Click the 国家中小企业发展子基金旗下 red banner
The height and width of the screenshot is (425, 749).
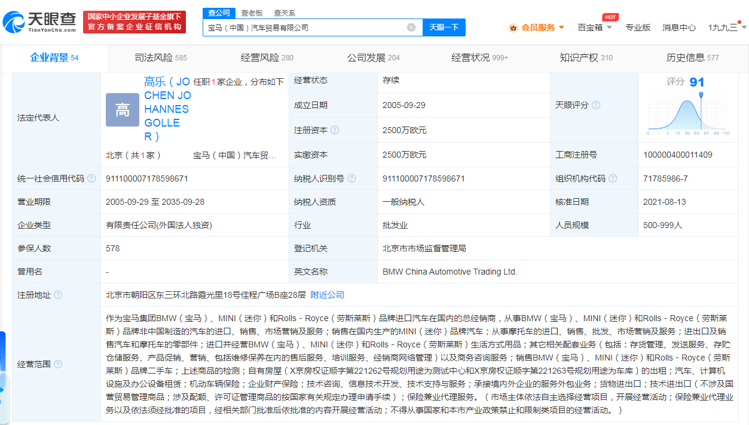(x=134, y=21)
